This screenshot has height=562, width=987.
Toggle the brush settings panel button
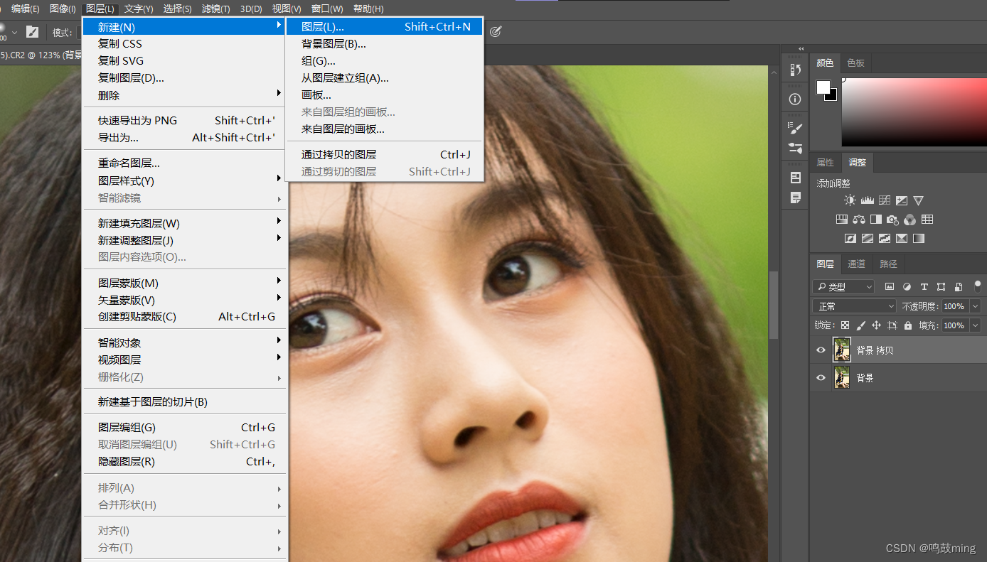(32, 32)
